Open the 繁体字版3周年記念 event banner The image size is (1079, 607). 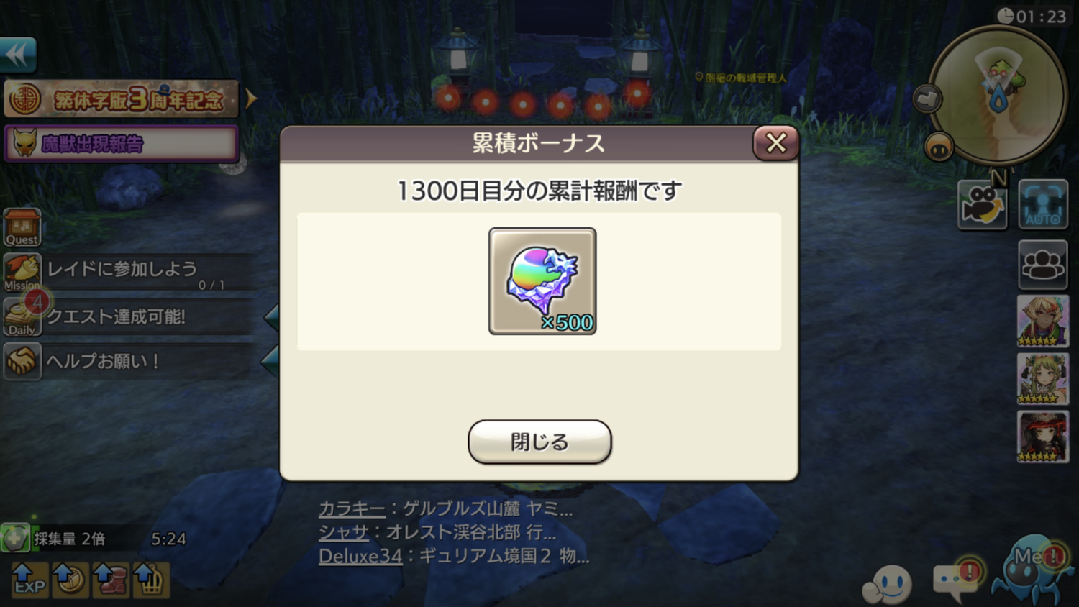click(122, 99)
